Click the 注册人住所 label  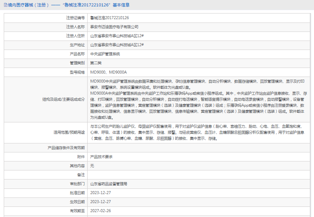coord(76,36)
